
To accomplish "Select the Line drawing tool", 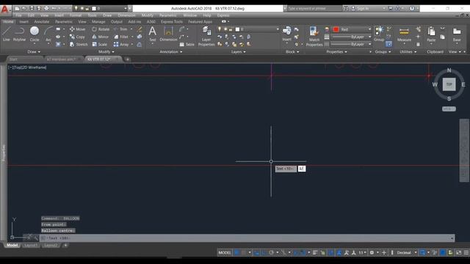I will (7, 34).
